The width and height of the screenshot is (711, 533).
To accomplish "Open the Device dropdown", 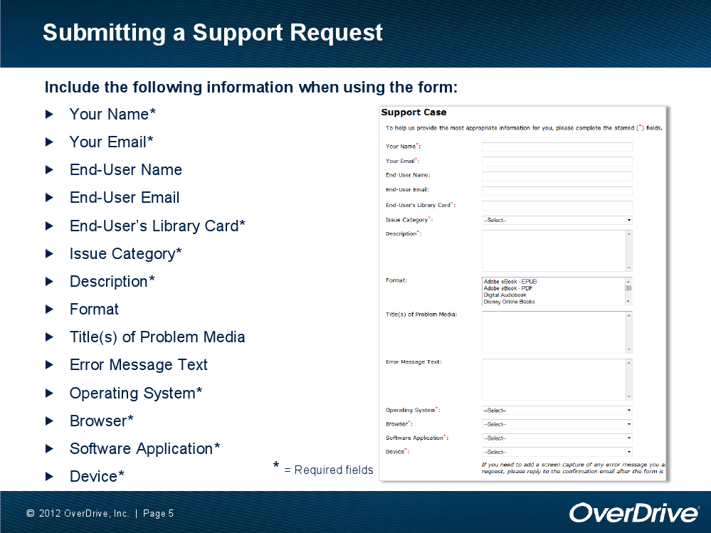I will pos(557,452).
